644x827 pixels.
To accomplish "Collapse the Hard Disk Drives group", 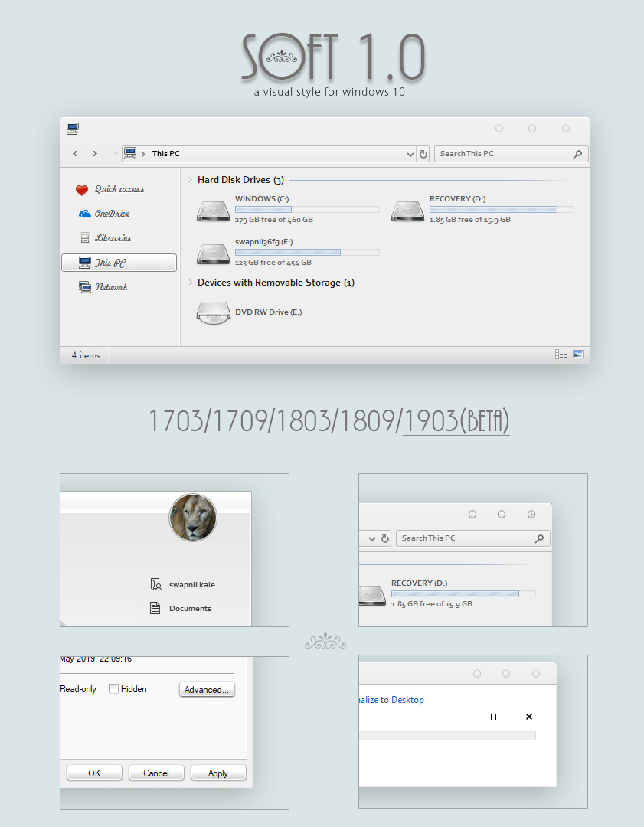I will tap(189, 179).
